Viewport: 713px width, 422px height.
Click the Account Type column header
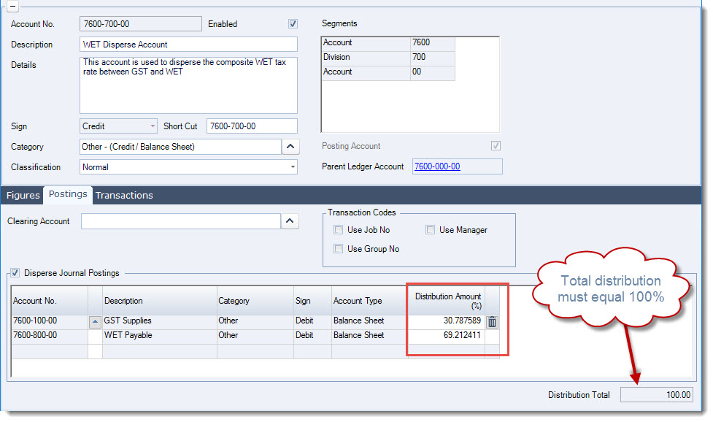point(369,301)
